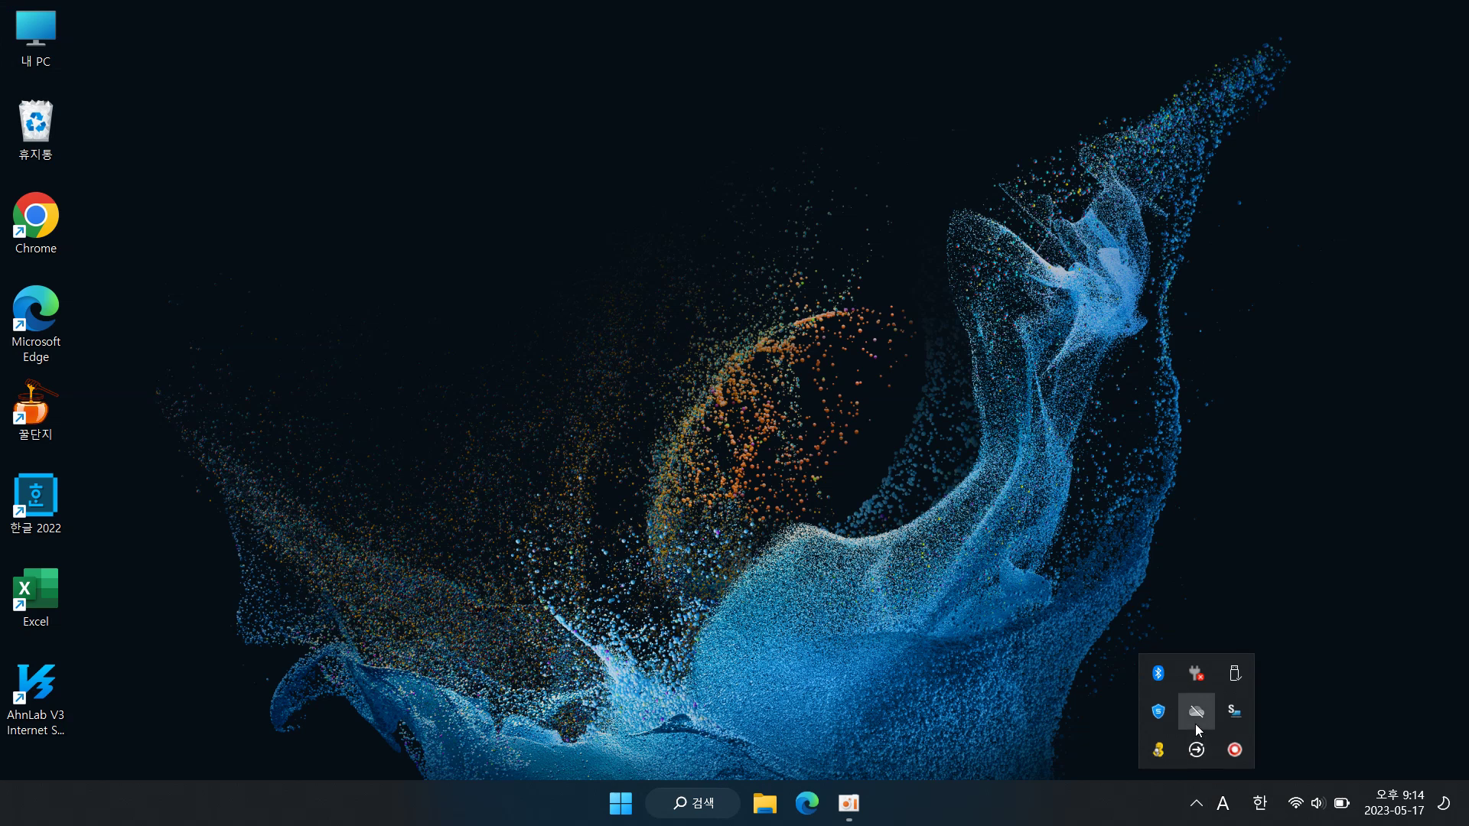Toggle the A English input indicator
This screenshot has width=1469, height=826.
1223,803
